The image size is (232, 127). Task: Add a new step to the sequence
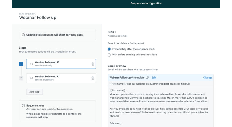[x=35, y=92]
